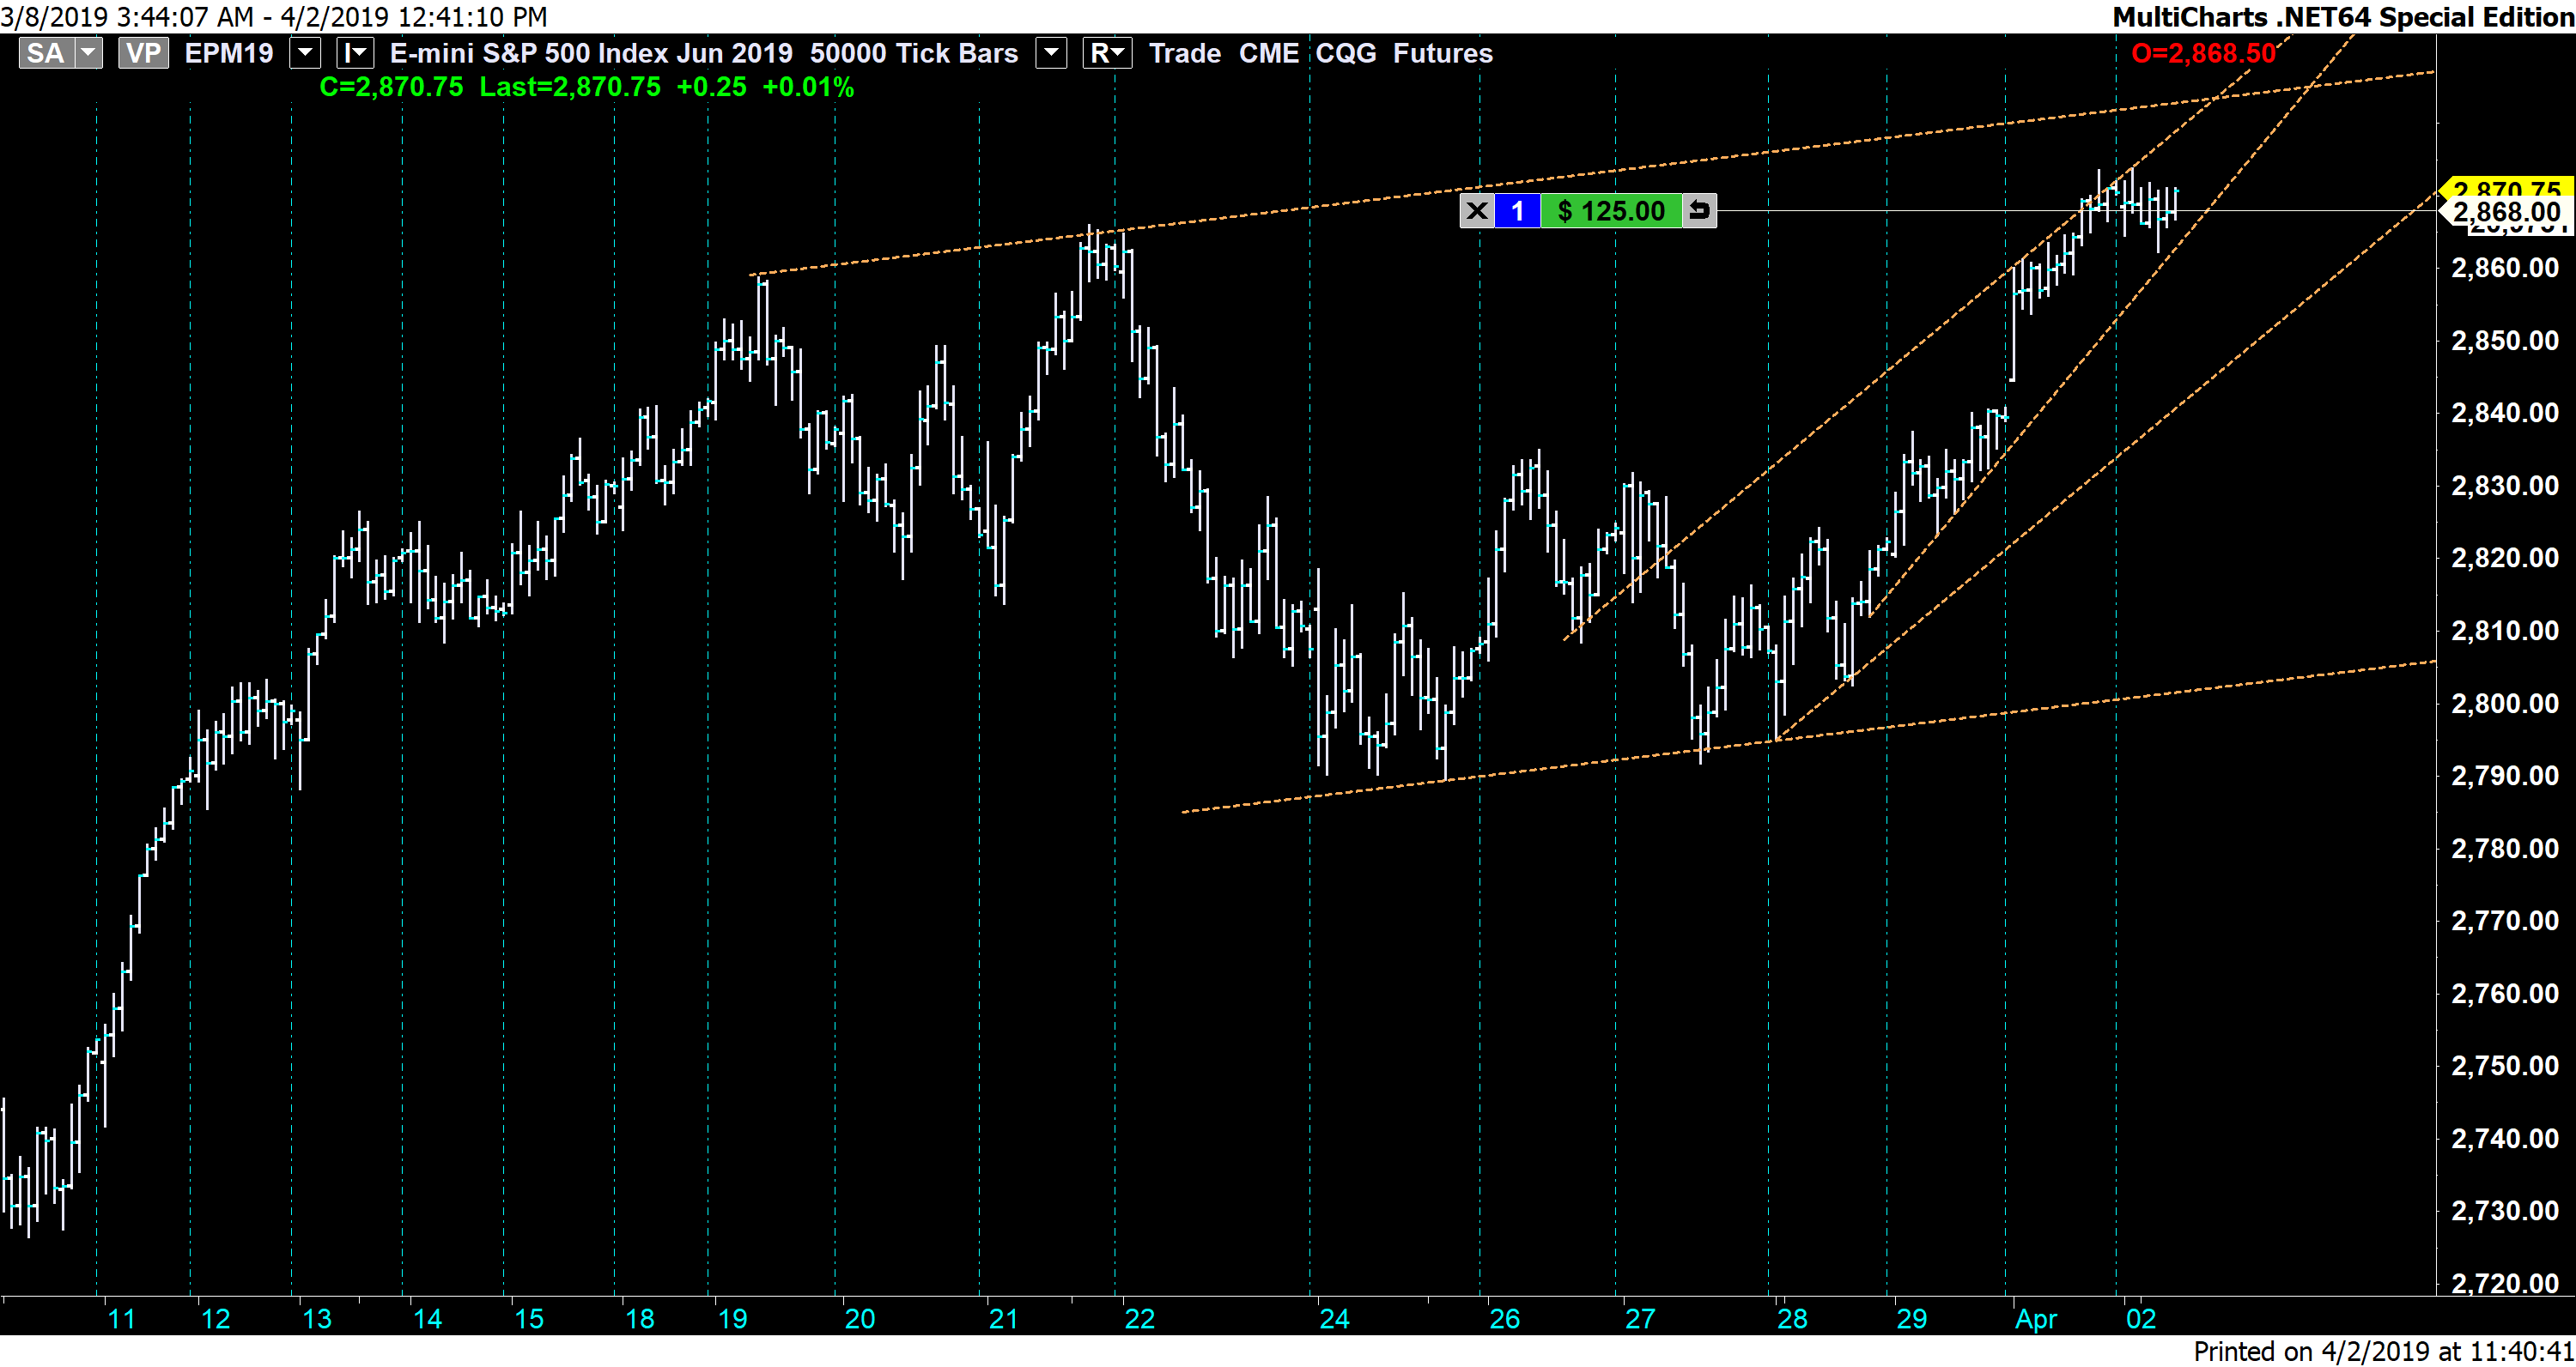Image resolution: width=2576 pixels, height=1367 pixels.
Task: Open the I instrument dropdown
Action: (x=355, y=53)
